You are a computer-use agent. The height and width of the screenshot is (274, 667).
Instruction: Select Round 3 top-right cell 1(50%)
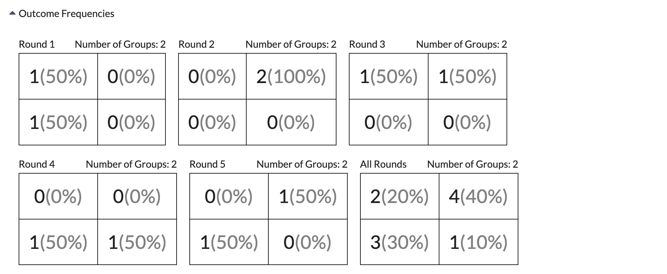pos(467,77)
